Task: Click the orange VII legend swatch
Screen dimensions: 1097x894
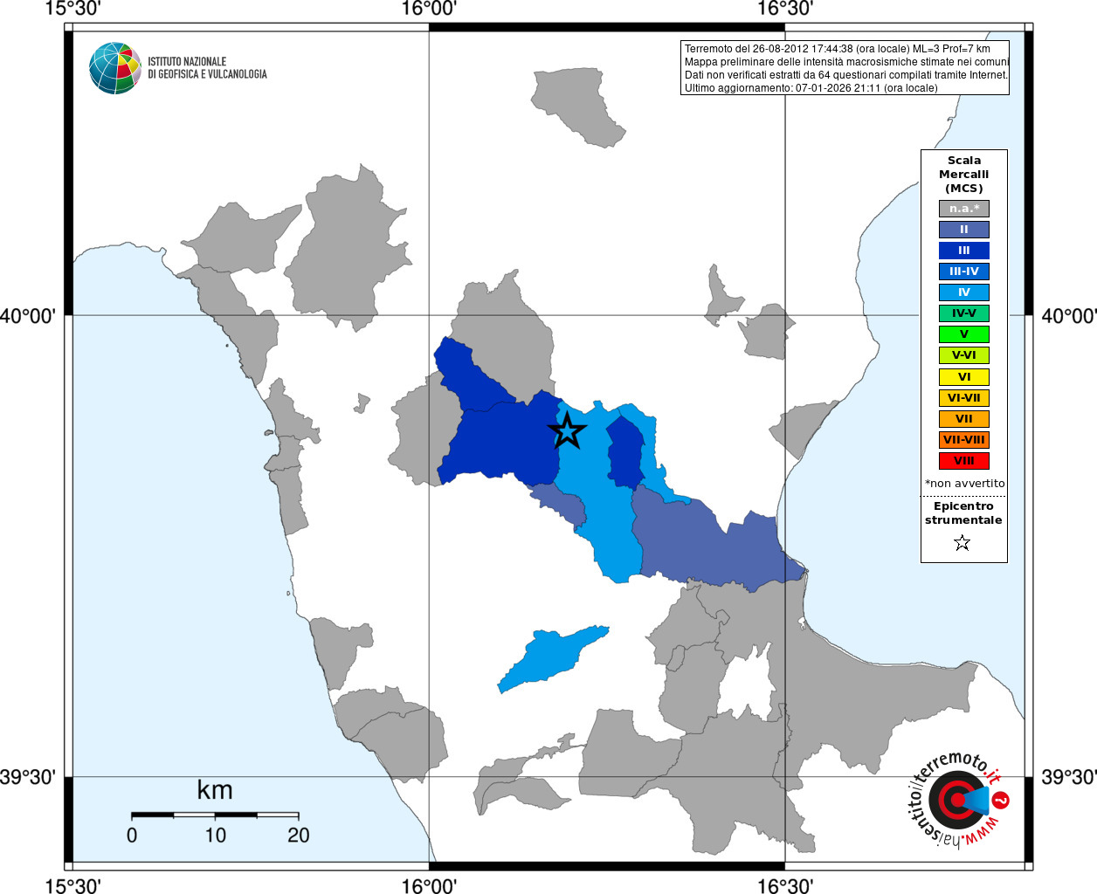Action: (964, 419)
